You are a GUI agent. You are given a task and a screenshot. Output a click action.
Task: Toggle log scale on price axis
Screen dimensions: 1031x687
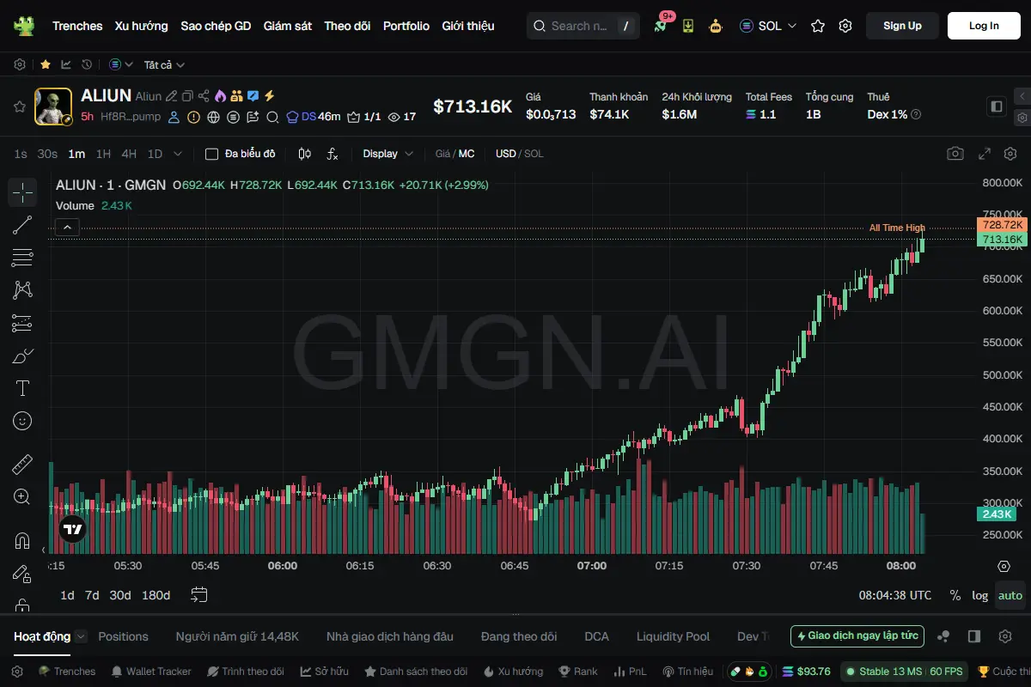(x=980, y=595)
